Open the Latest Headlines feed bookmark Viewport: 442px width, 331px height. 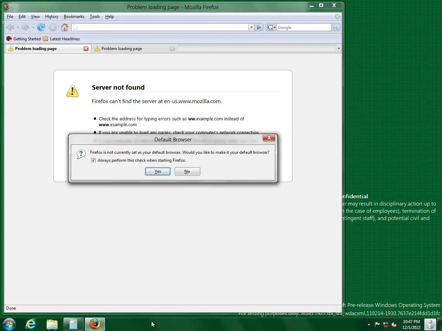[x=61, y=39]
